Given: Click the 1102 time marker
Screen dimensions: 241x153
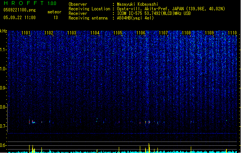Looking at the screenshot, I should [49, 33].
